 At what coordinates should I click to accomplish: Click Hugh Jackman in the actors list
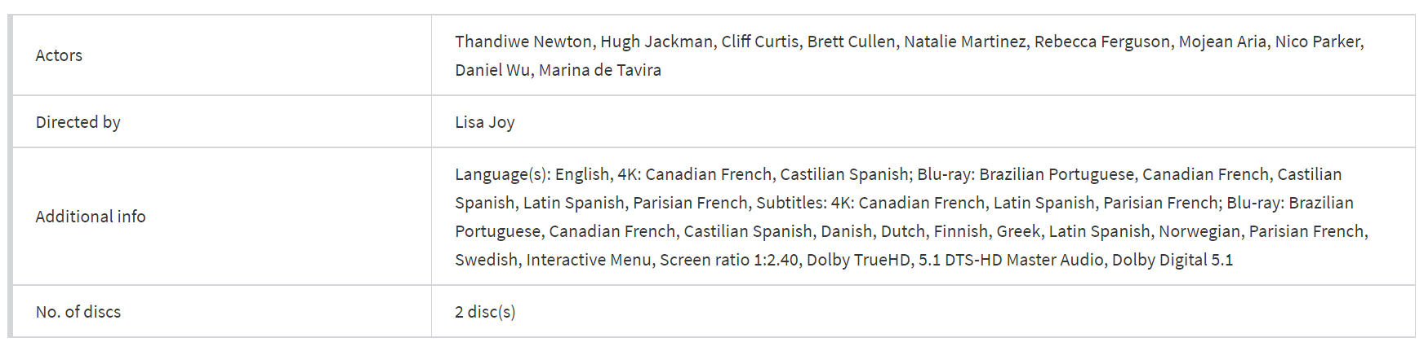pyautogui.click(x=656, y=42)
